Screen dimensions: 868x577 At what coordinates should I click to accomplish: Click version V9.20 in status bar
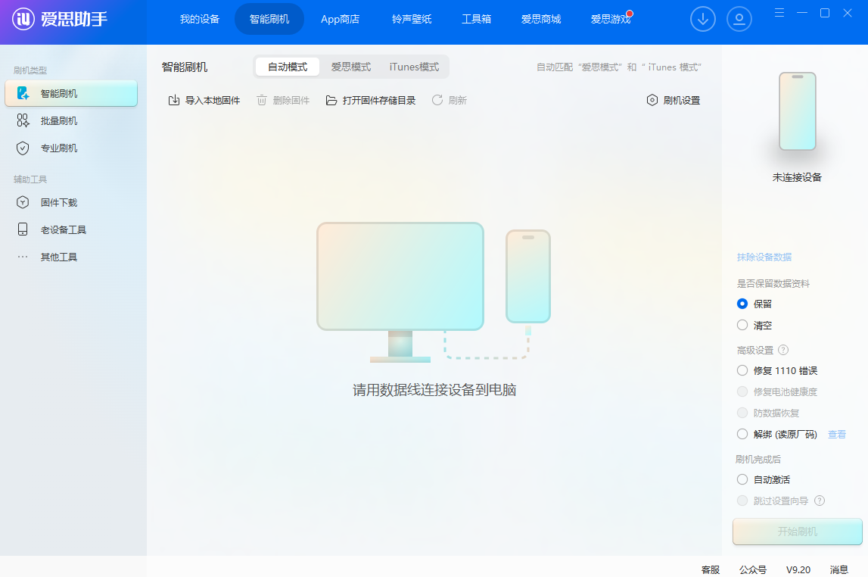[x=798, y=569]
